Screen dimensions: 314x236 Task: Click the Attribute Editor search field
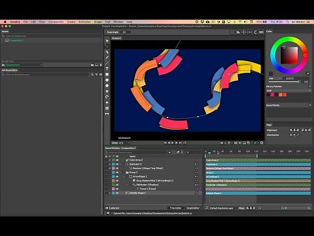(46, 75)
